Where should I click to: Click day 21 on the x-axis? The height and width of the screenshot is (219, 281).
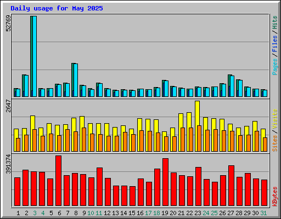click(x=181, y=213)
